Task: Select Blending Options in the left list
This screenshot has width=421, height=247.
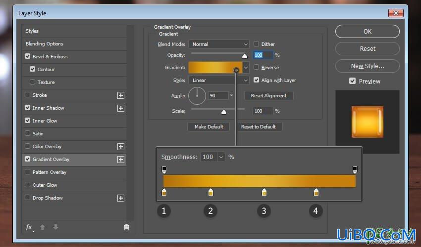Action: (x=74, y=44)
